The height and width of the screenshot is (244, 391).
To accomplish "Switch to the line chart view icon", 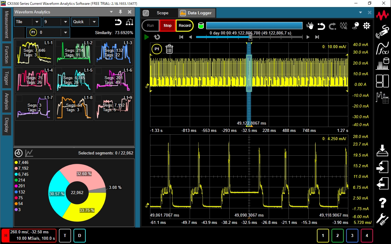I will tap(29, 153).
